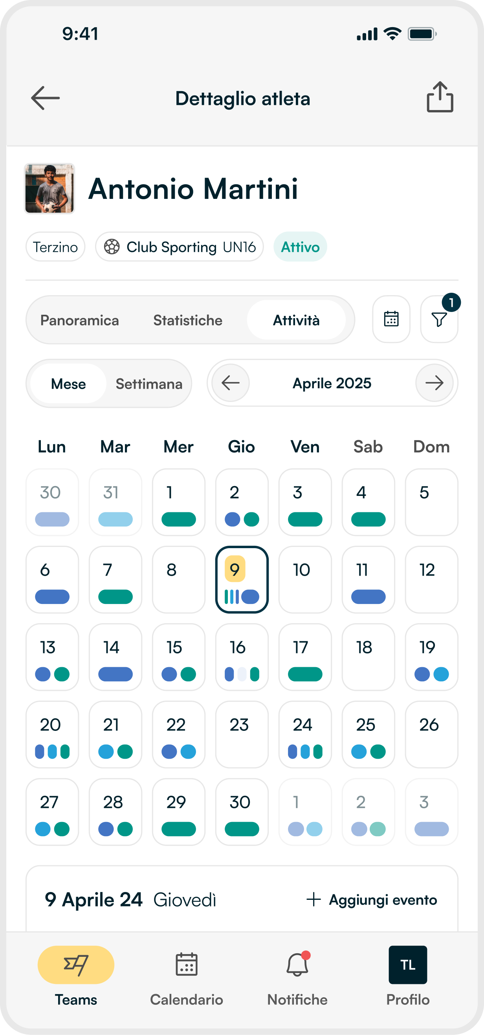Switch to Settimana view
This screenshot has width=484, height=1035.
pos(149,384)
